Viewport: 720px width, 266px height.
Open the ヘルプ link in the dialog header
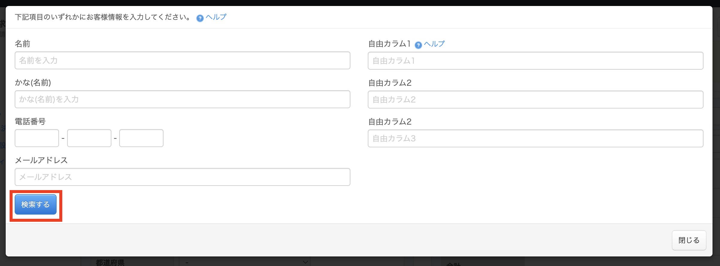click(216, 17)
